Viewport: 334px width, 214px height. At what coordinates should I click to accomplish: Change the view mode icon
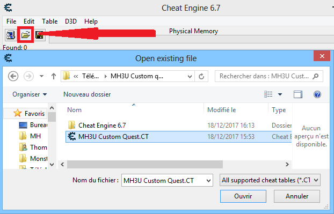268,94
